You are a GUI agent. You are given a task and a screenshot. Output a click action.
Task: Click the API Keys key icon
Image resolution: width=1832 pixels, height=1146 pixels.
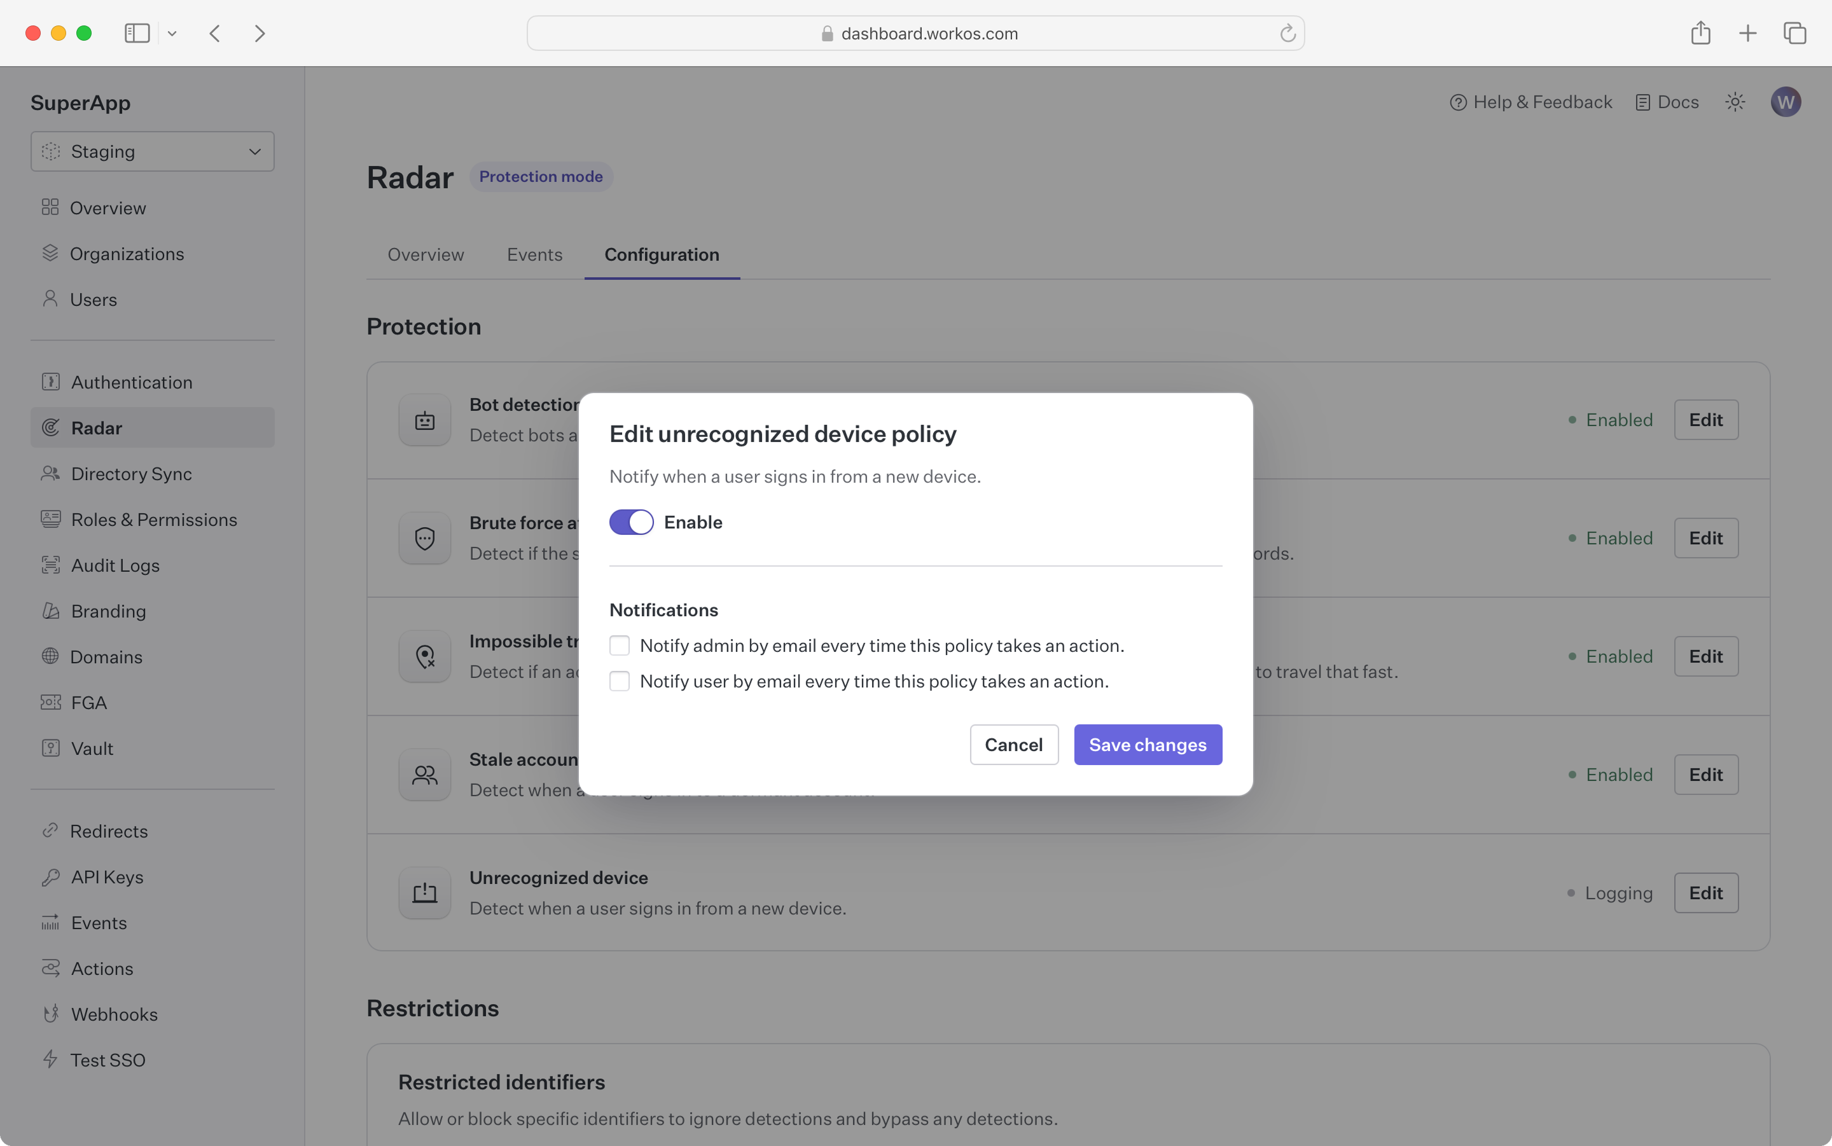51,877
